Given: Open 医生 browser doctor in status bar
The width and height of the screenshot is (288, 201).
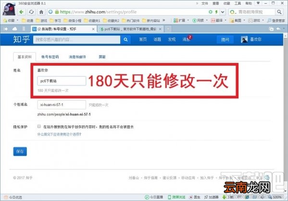Looking at the screenshot, I should (195, 197).
